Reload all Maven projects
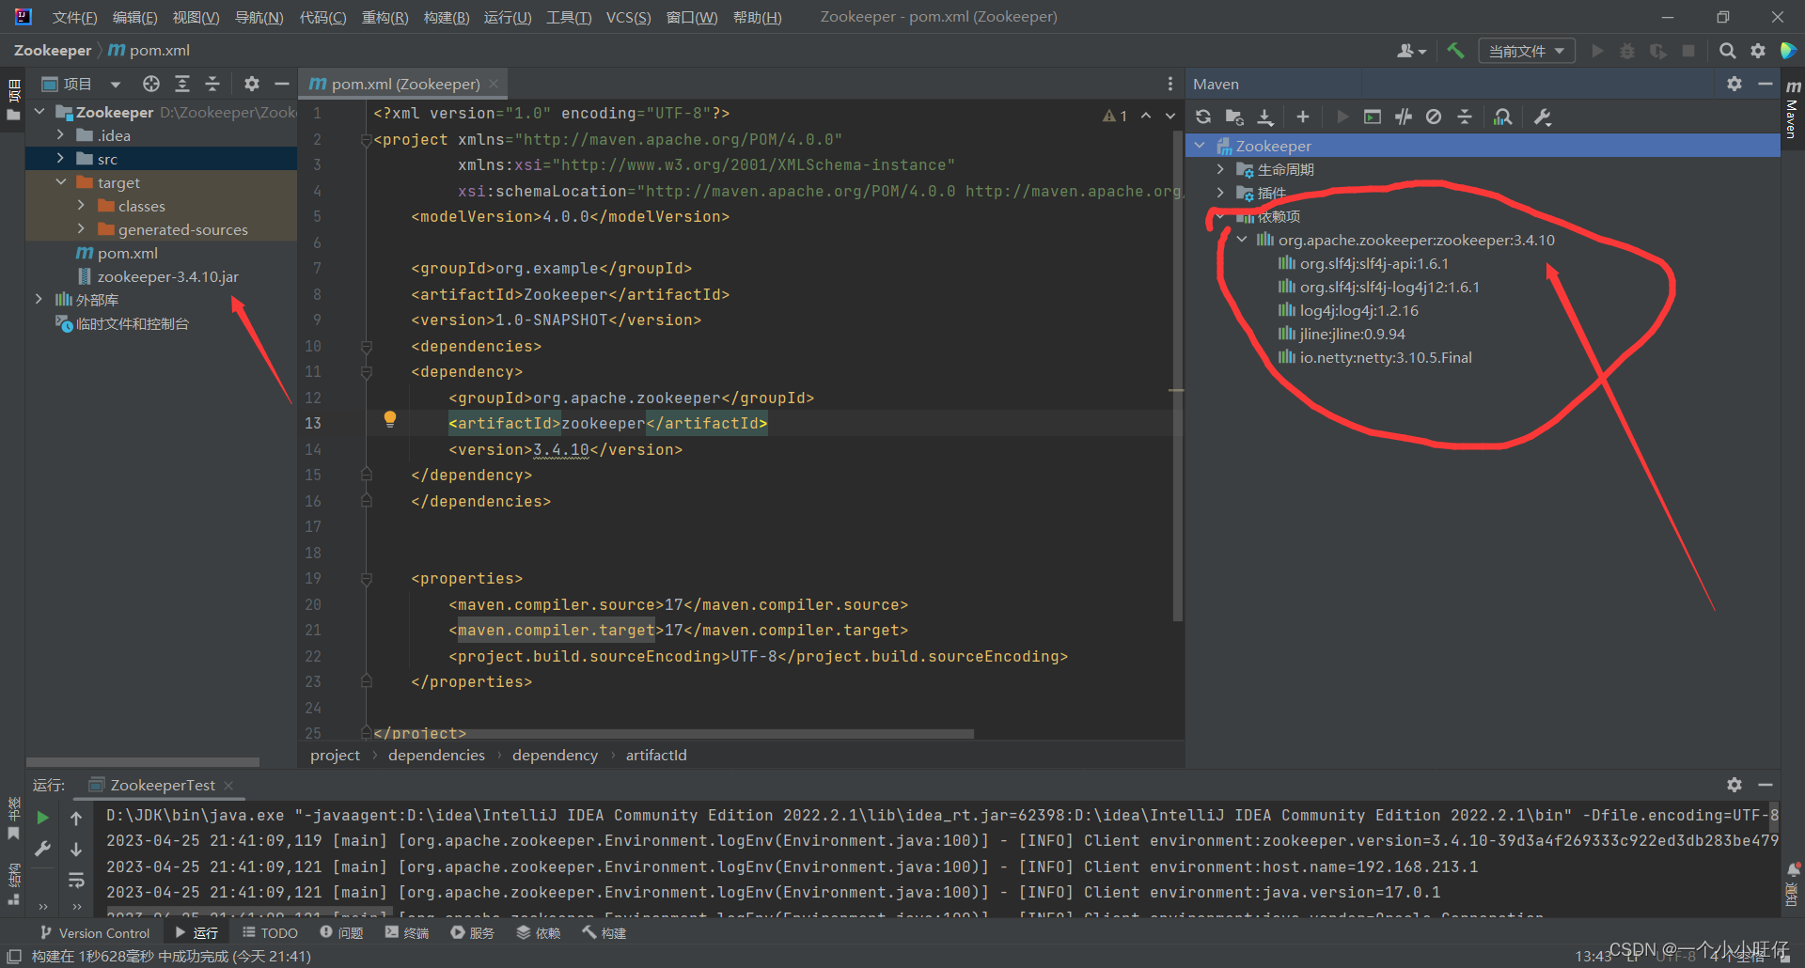This screenshot has height=968, width=1805. click(1203, 117)
